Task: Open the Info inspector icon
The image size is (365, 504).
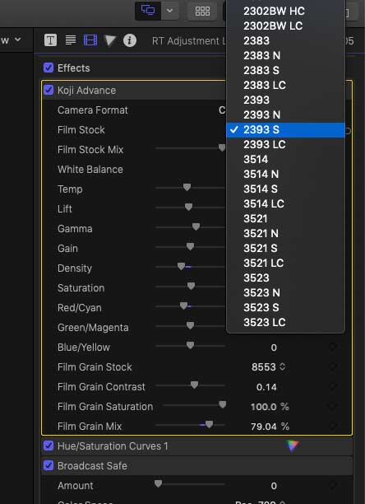Action: [x=130, y=40]
